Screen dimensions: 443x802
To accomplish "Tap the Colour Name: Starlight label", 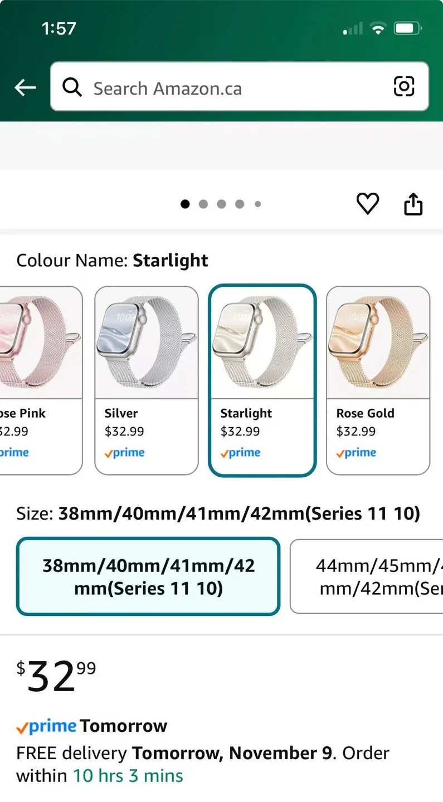I will [x=111, y=260].
